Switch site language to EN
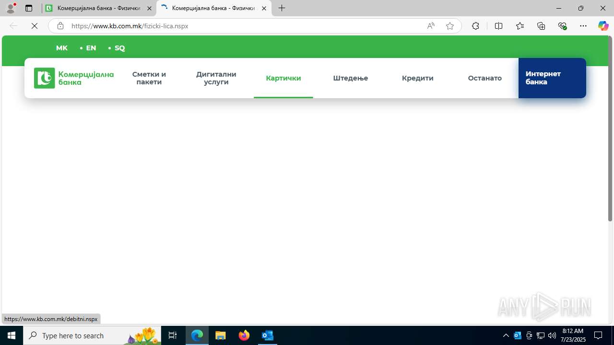Viewport: 614px width, 345px height. [91, 48]
